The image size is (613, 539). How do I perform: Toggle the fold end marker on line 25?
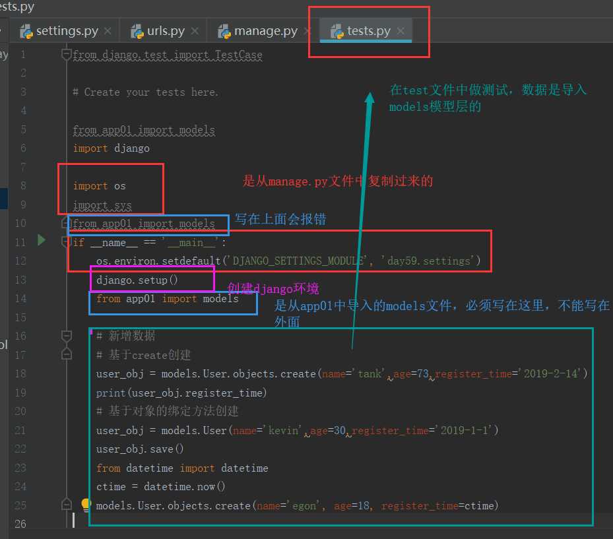(67, 505)
